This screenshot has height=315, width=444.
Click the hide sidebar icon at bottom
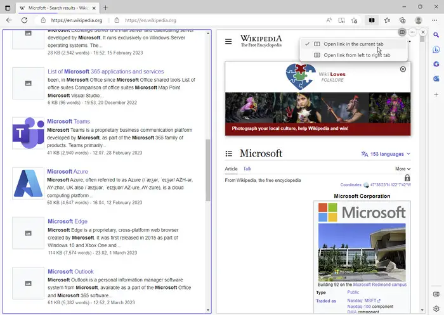point(436,294)
